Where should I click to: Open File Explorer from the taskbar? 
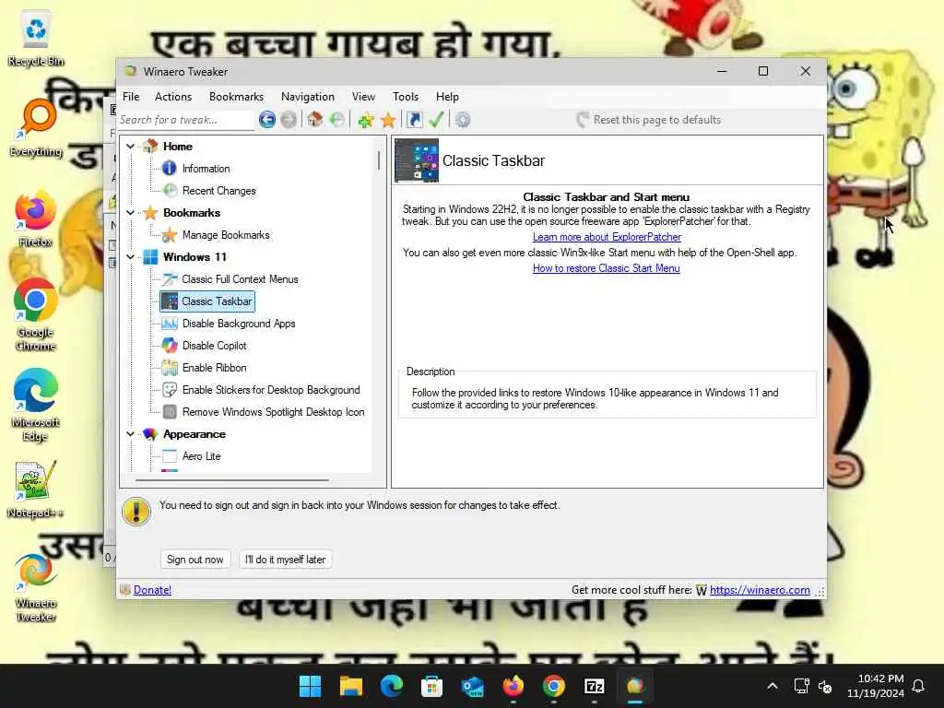pos(351,686)
